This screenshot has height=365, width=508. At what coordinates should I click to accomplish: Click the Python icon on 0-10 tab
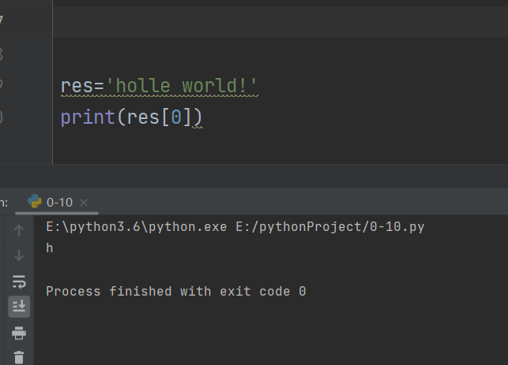[35, 201]
